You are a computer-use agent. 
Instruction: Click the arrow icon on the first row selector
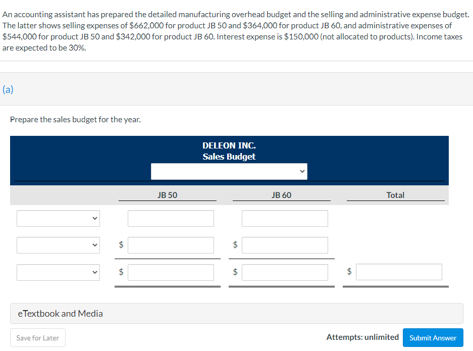94,218
